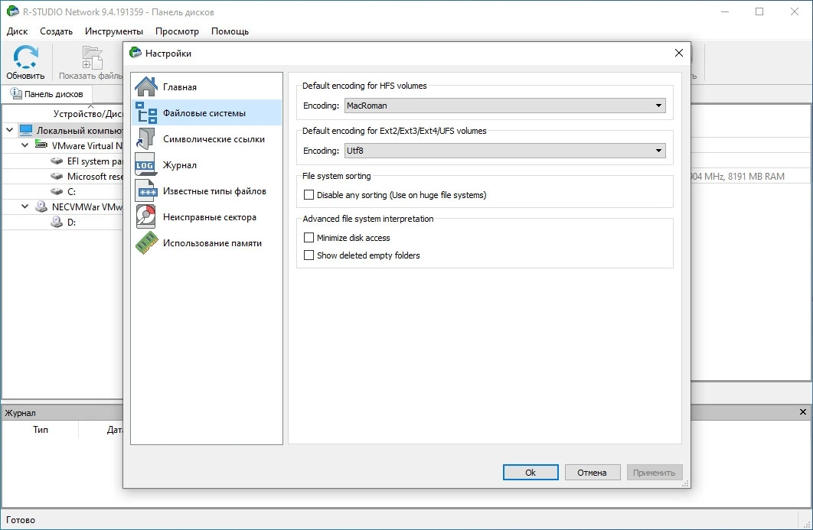
Task: Open the HFS encoding MacRoman dropdown
Action: point(505,106)
